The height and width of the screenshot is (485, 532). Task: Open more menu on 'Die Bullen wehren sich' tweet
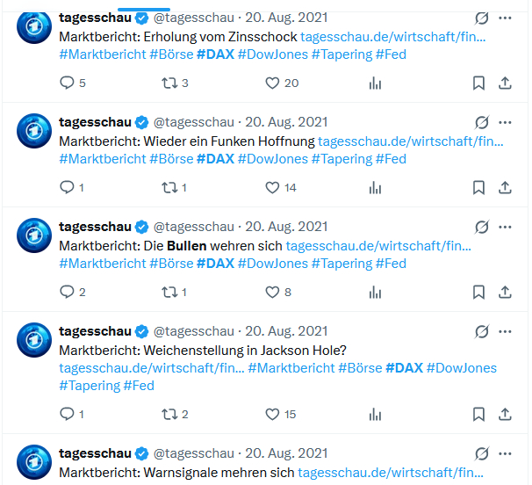(505, 227)
